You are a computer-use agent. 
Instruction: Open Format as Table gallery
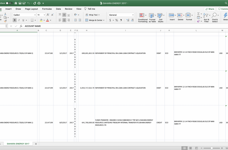click(152, 18)
